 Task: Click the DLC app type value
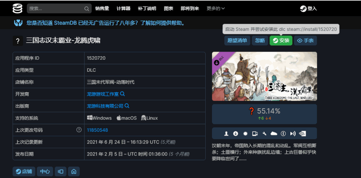[91, 70]
